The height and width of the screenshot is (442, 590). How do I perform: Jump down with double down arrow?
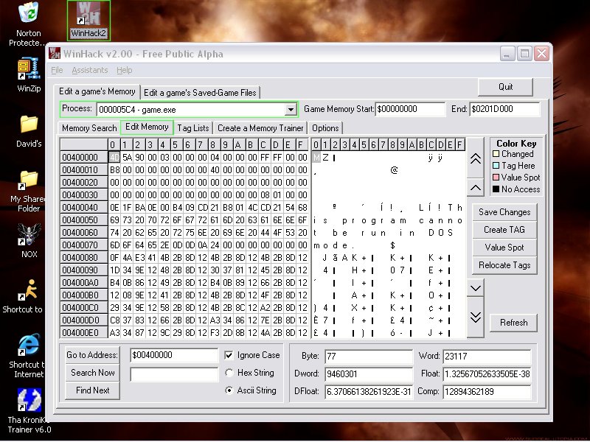(x=475, y=318)
